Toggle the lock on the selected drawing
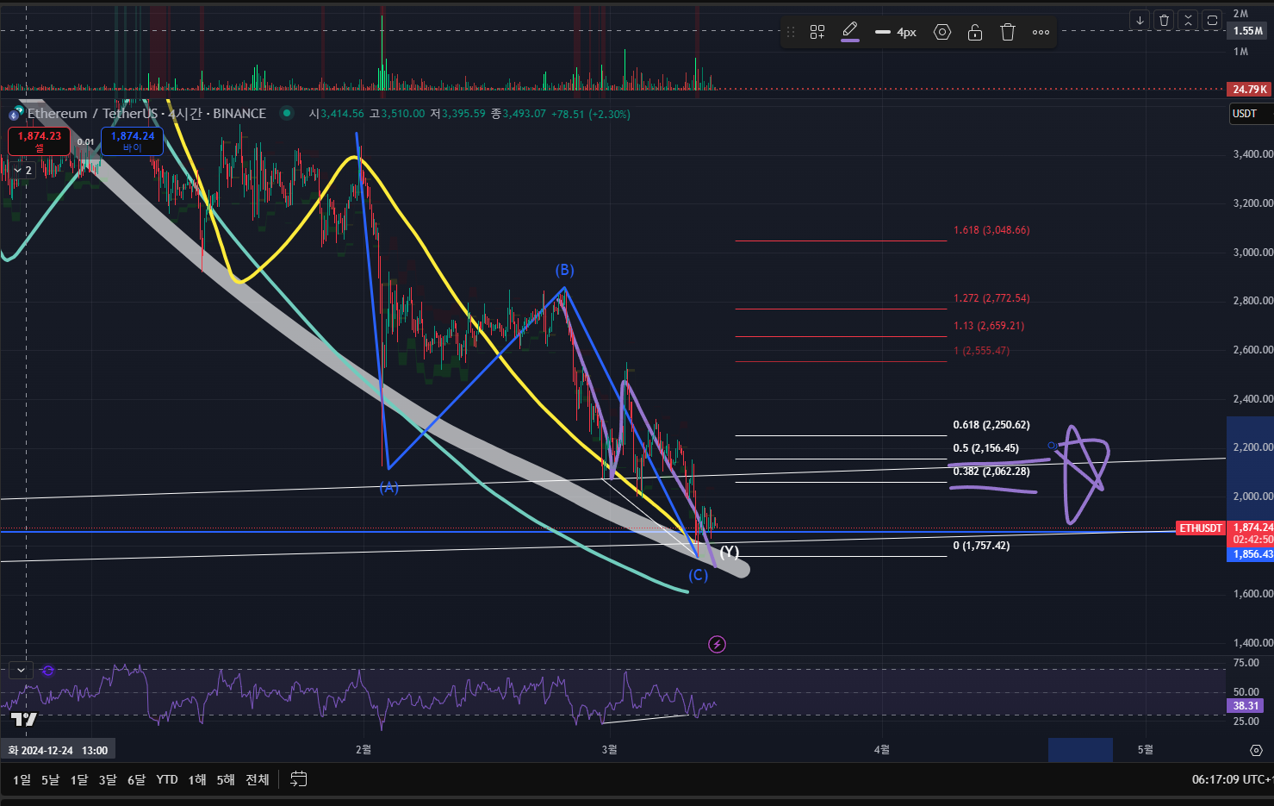The image size is (1274, 806). 975,32
